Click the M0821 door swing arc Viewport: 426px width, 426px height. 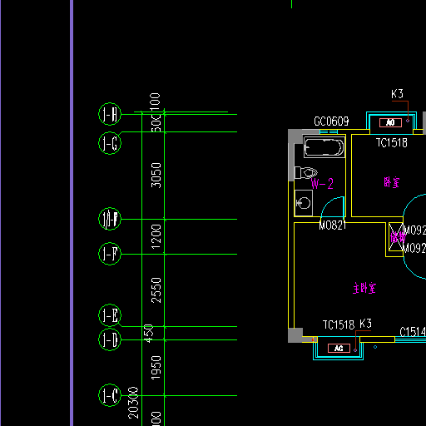tap(333, 206)
